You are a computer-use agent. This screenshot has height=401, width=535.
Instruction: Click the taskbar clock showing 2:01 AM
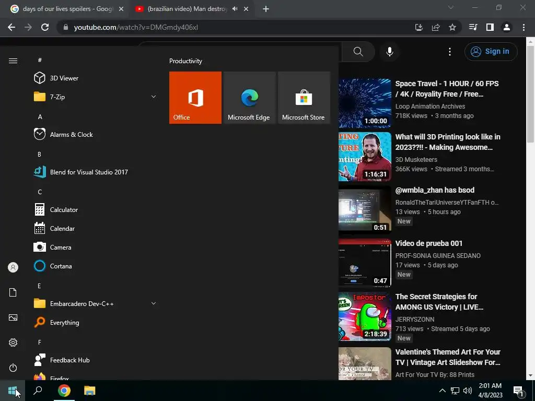[490, 391]
